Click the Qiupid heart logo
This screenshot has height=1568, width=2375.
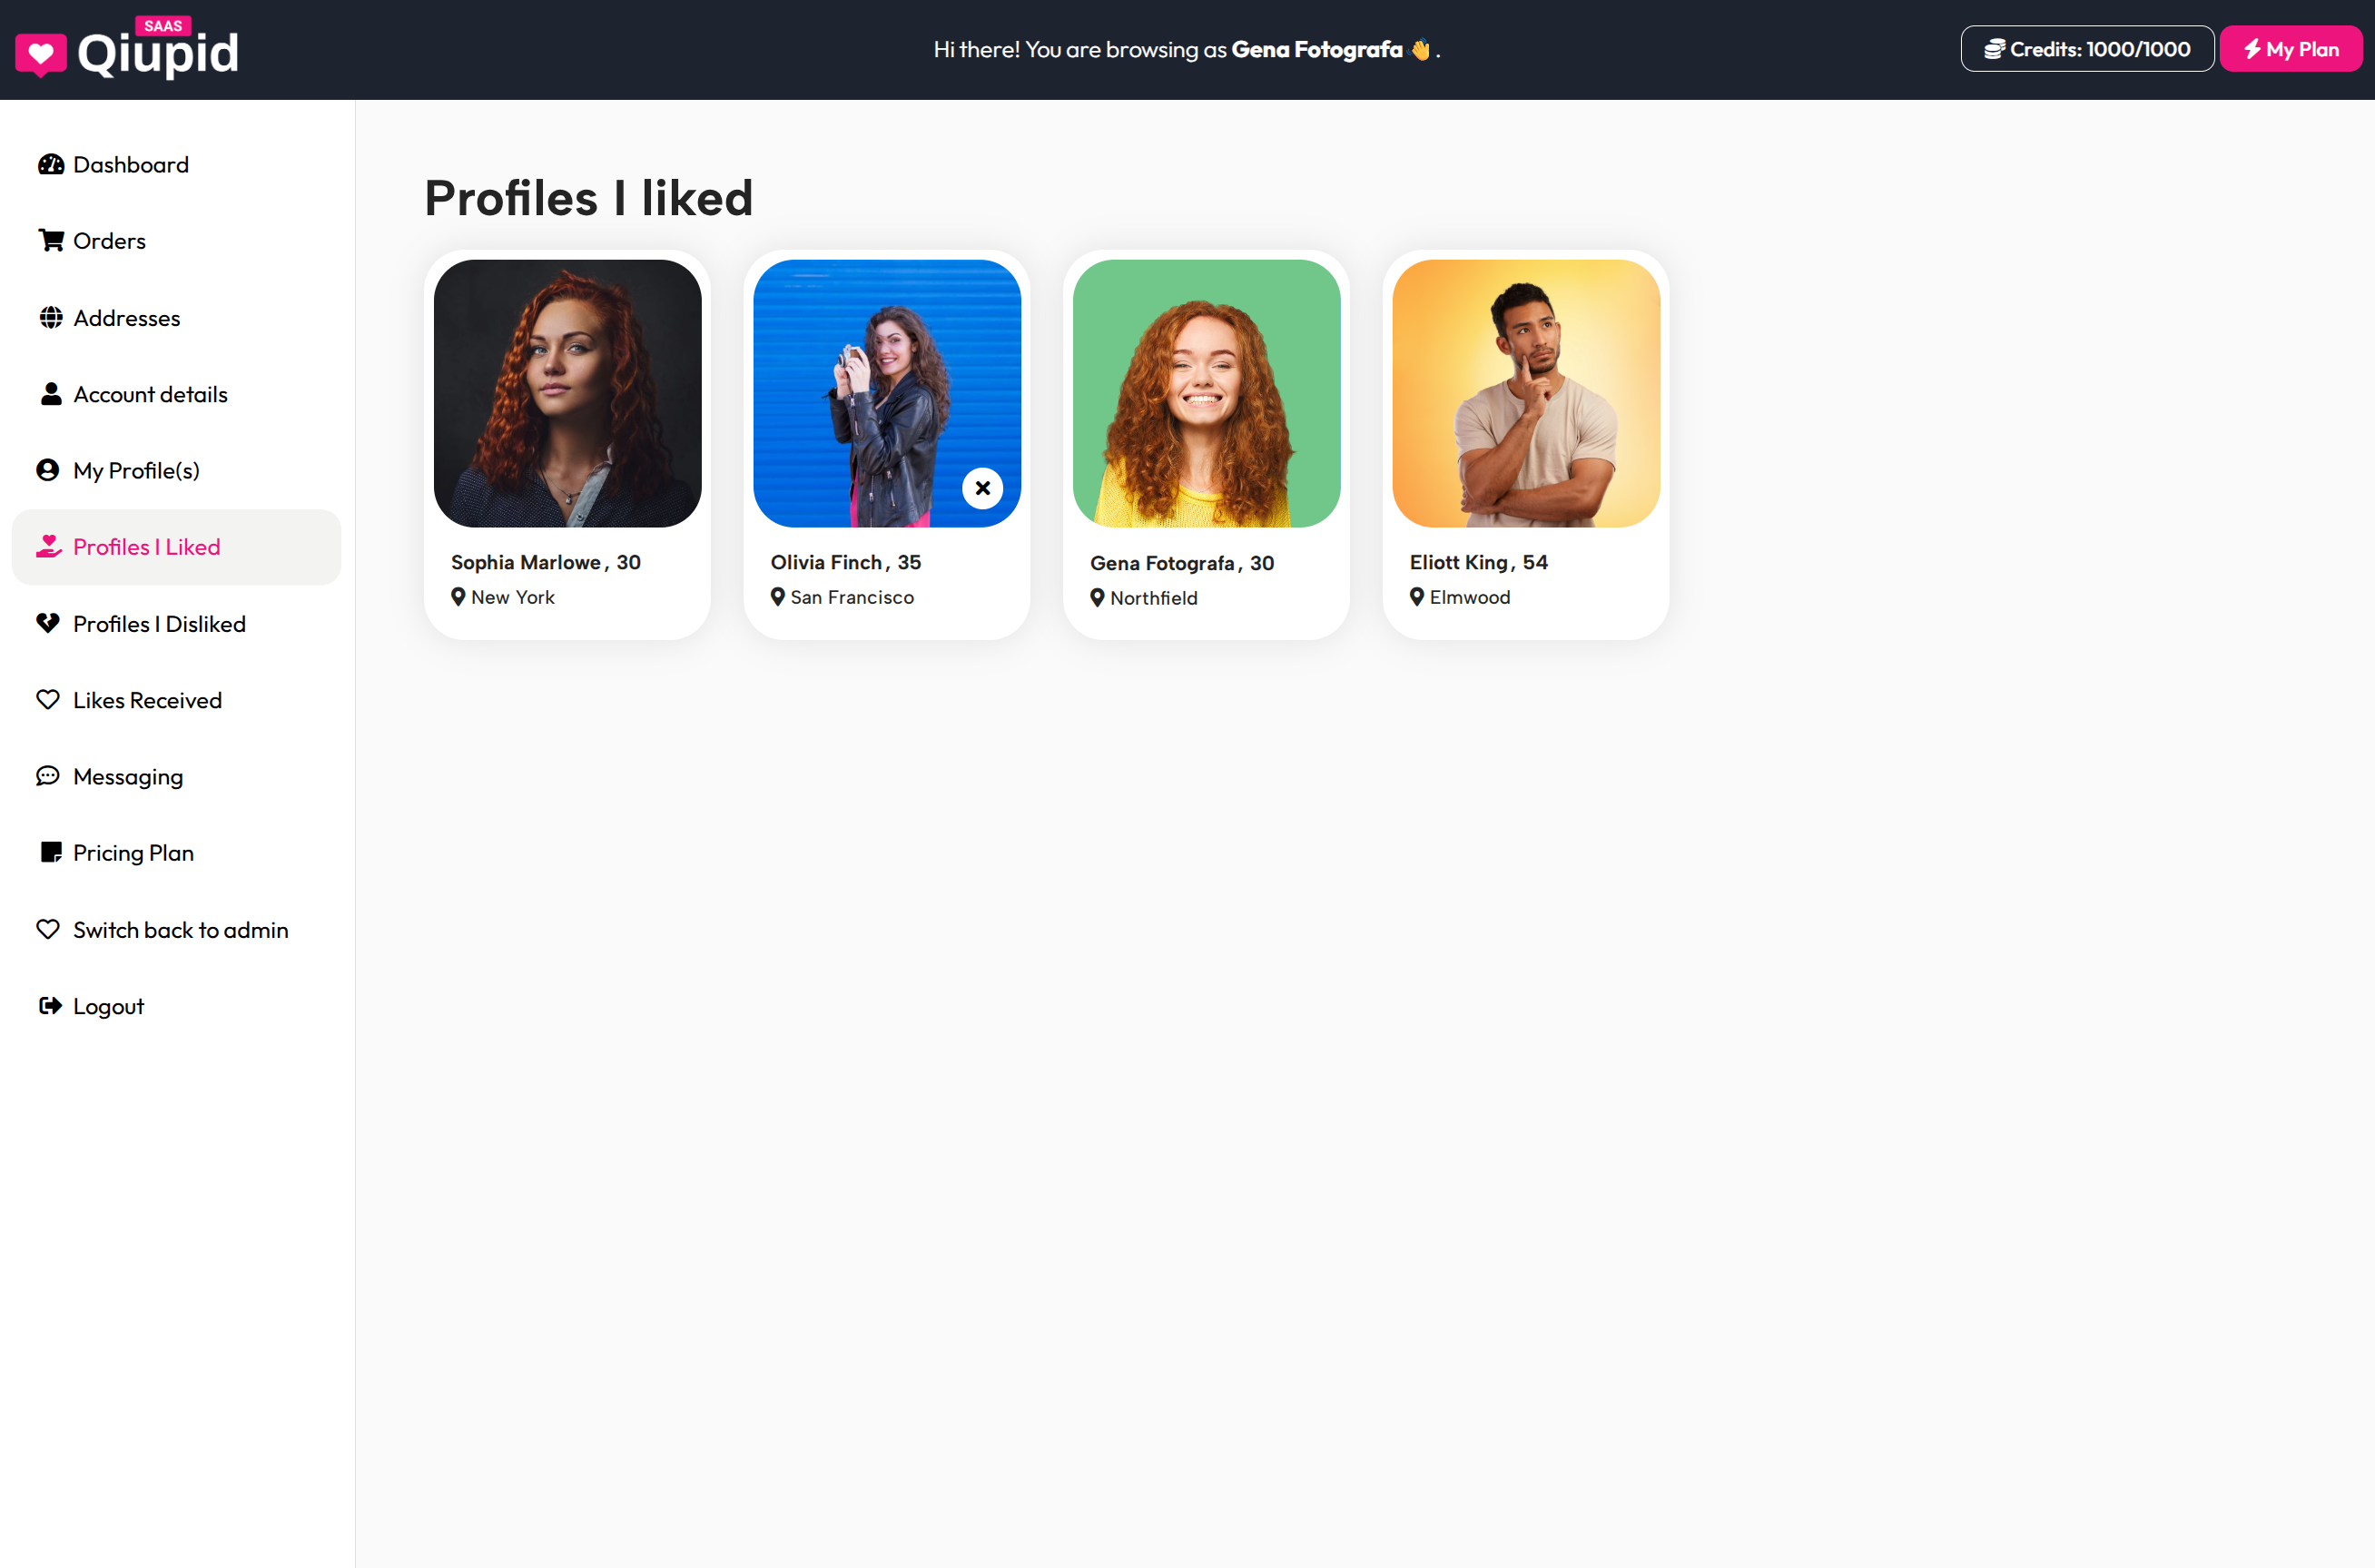(x=41, y=52)
